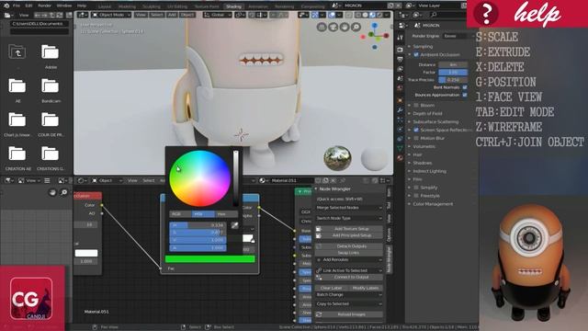Image resolution: width=588 pixels, height=331 pixels.
Task: Open the Adobe folder in file browser
Action: click(51, 52)
